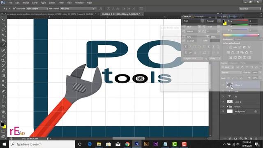Open the All Layers sample dropdown
263x148 pixels.
[x=77, y=9]
